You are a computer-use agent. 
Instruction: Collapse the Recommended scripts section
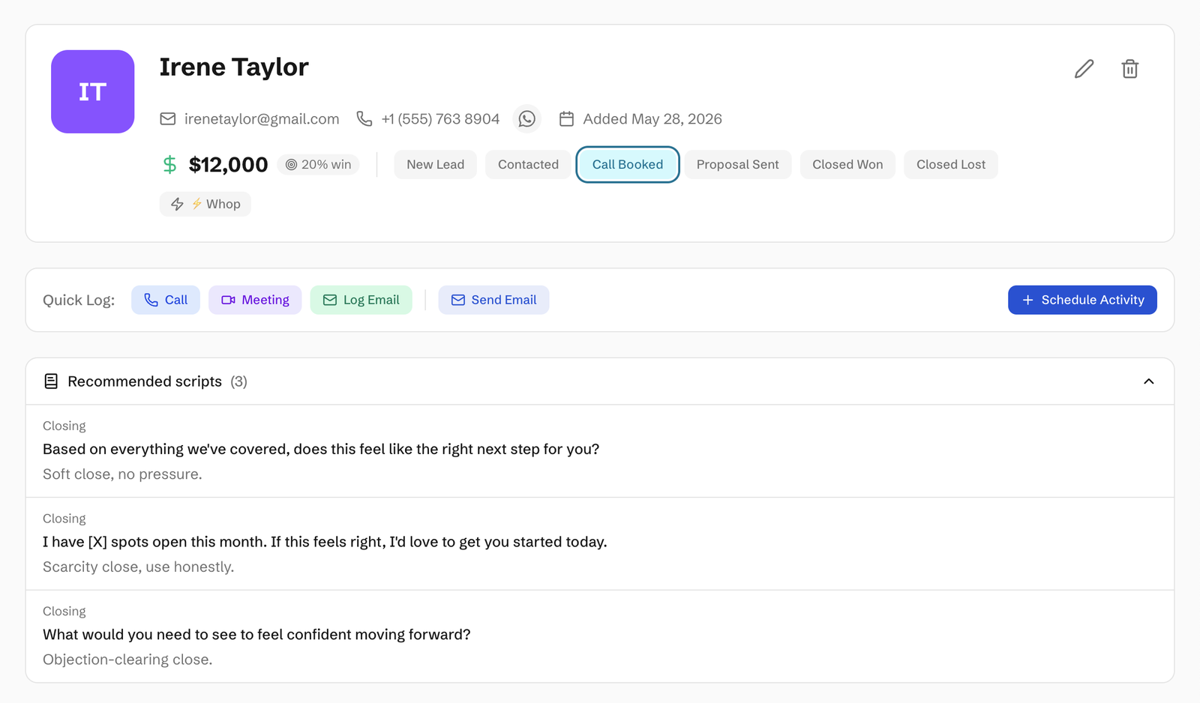(1148, 381)
